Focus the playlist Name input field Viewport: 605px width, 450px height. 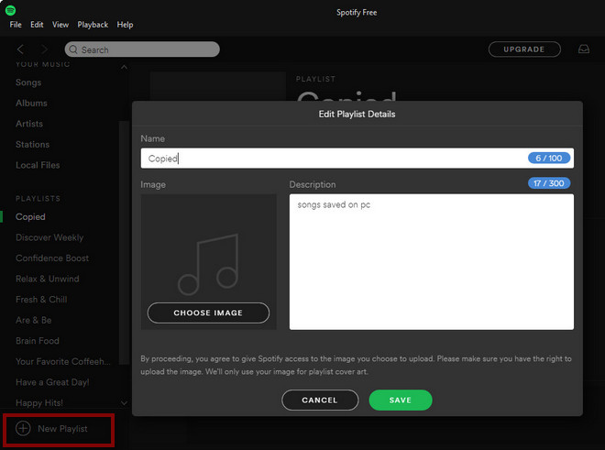tap(357, 159)
